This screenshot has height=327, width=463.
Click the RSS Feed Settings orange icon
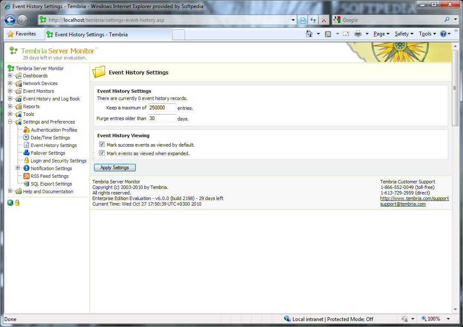[x=26, y=176]
